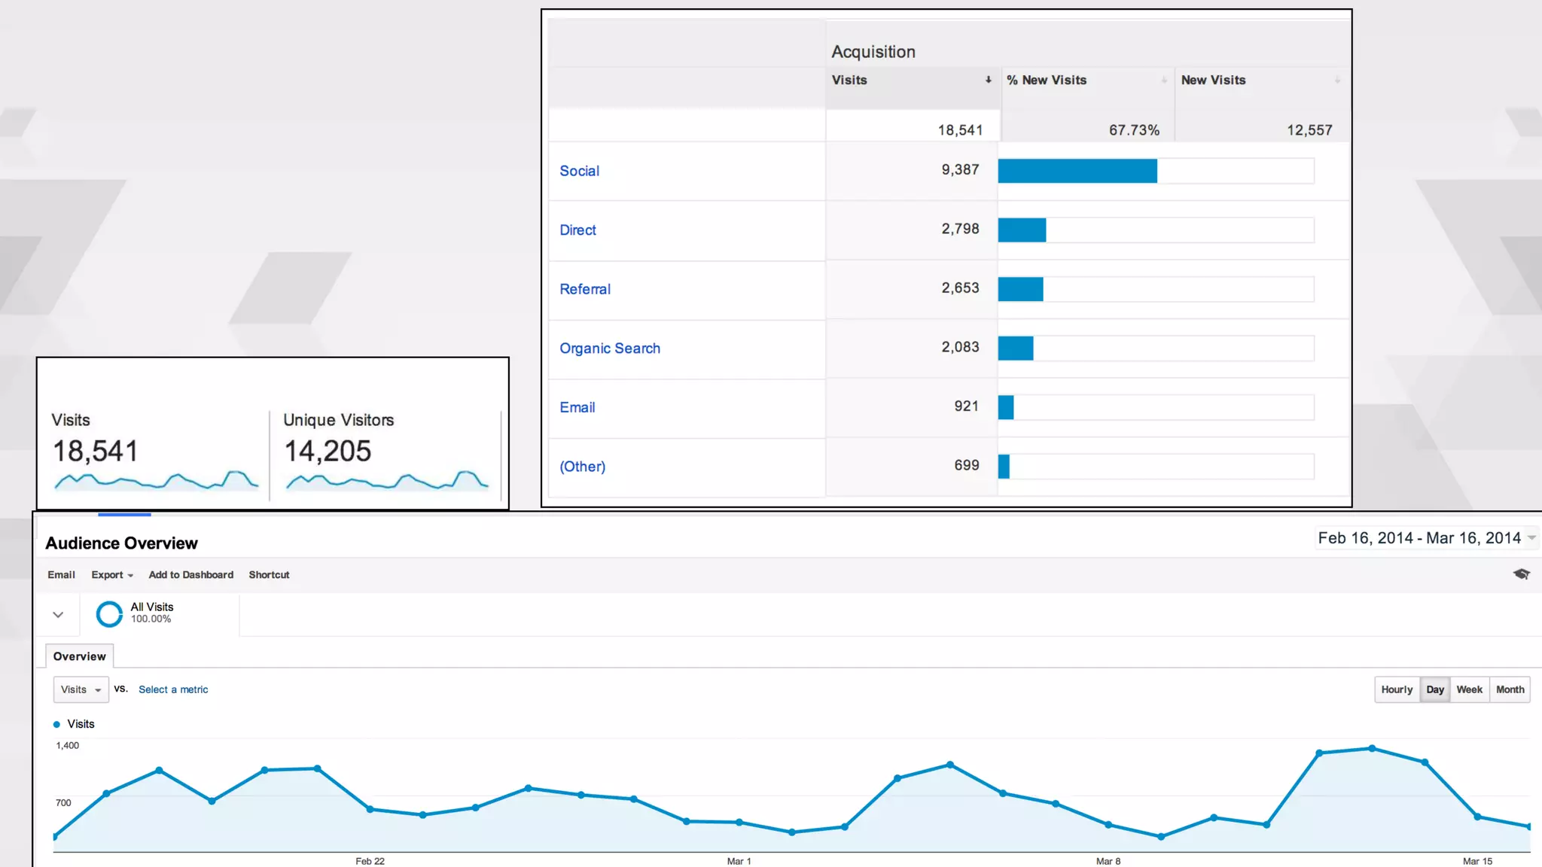Click the Unique Visitors sparkline chart
This screenshot has width=1542, height=867.
coord(387,480)
